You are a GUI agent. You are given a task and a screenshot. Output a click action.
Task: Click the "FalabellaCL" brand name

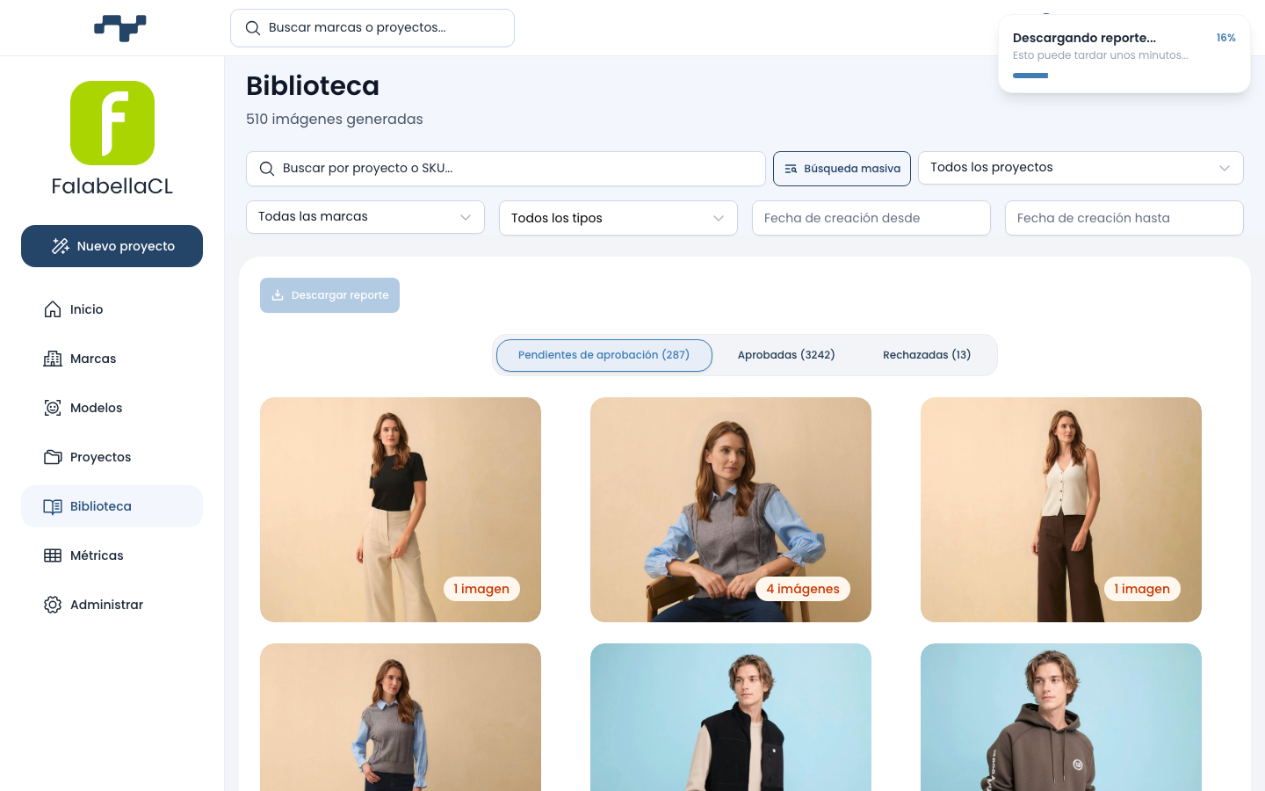click(x=112, y=186)
